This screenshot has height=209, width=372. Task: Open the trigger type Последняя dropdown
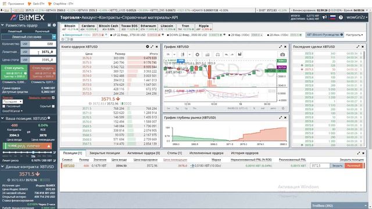click(x=13, y=102)
